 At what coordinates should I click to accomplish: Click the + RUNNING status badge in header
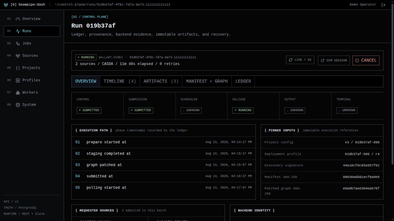[x=86, y=57]
